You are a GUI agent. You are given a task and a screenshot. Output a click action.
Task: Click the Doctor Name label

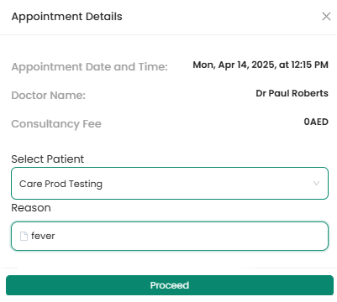48,96
